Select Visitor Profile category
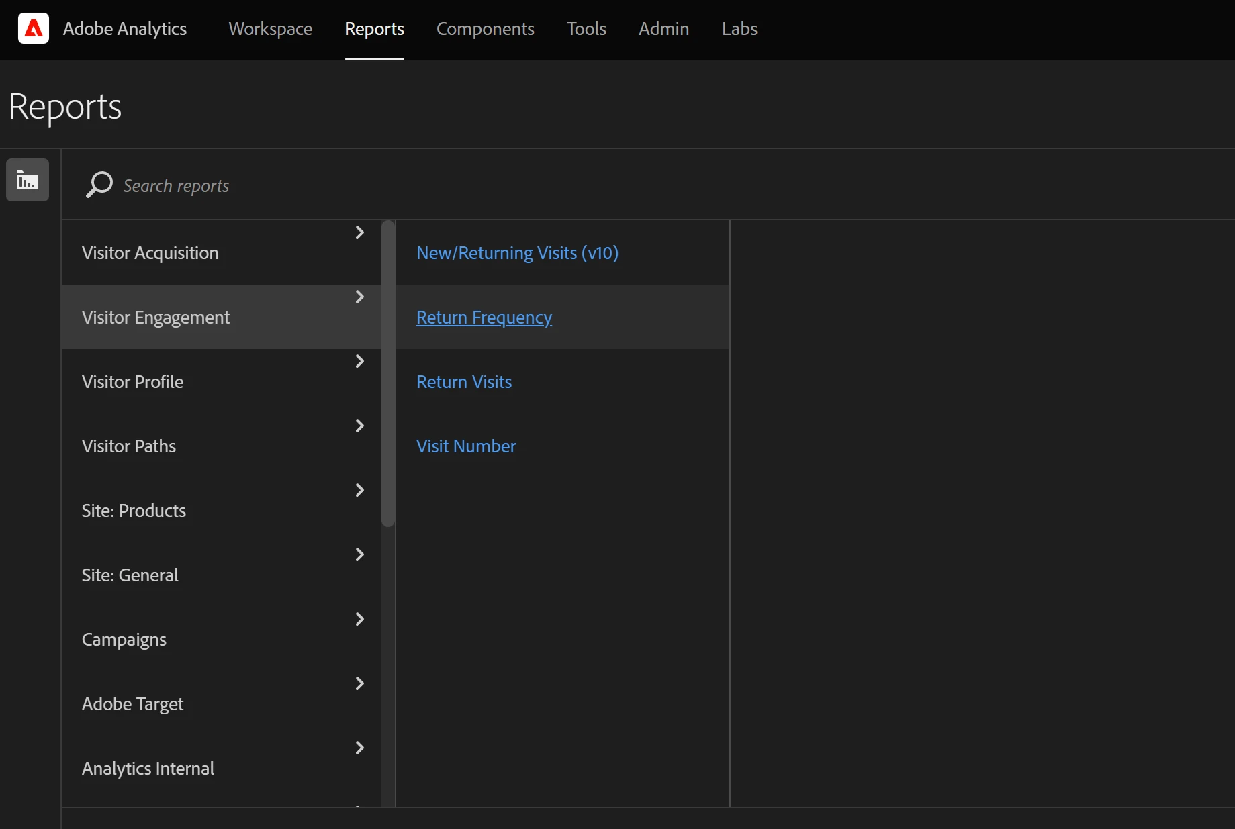The height and width of the screenshot is (829, 1235). [x=222, y=381]
